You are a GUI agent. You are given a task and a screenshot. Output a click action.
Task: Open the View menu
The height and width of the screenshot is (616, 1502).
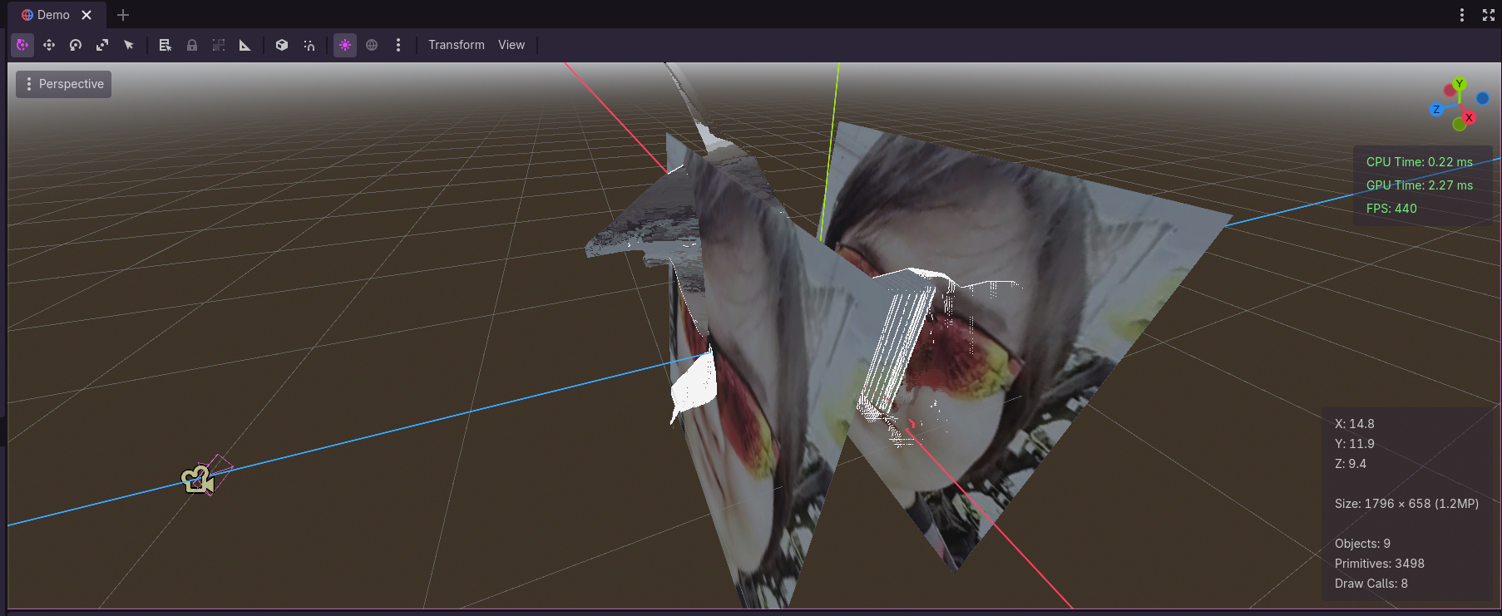click(x=511, y=45)
